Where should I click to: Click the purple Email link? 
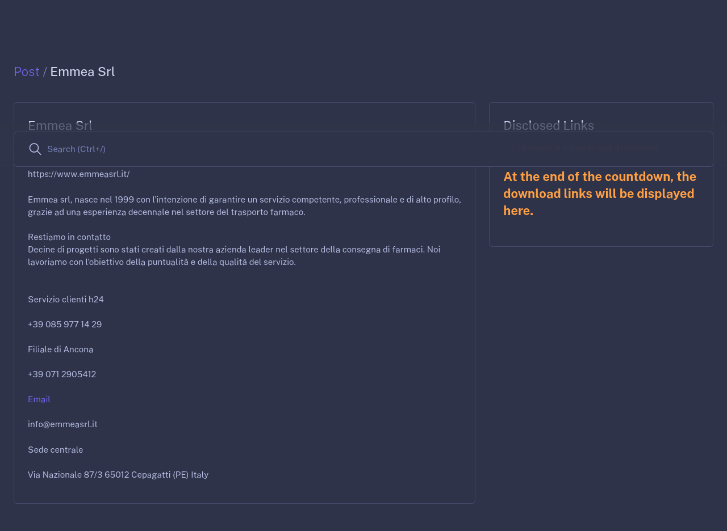[x=39, y=399]
